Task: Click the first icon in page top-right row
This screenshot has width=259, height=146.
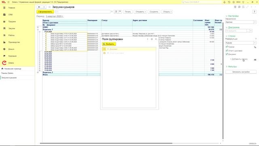Action: point(235,7)
